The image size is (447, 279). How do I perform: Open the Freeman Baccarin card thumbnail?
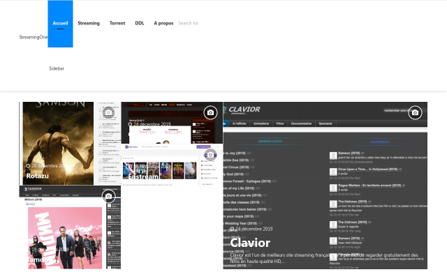[x=172, y=123]
